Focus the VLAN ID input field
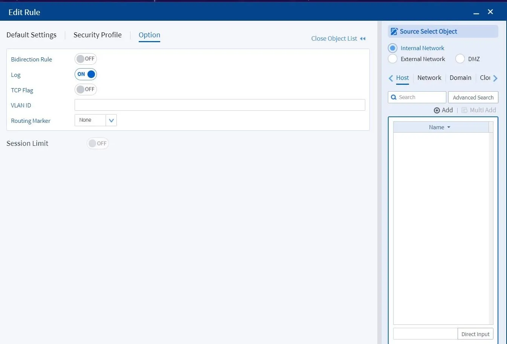Screen dimensions: 507x344 (220, 105)
